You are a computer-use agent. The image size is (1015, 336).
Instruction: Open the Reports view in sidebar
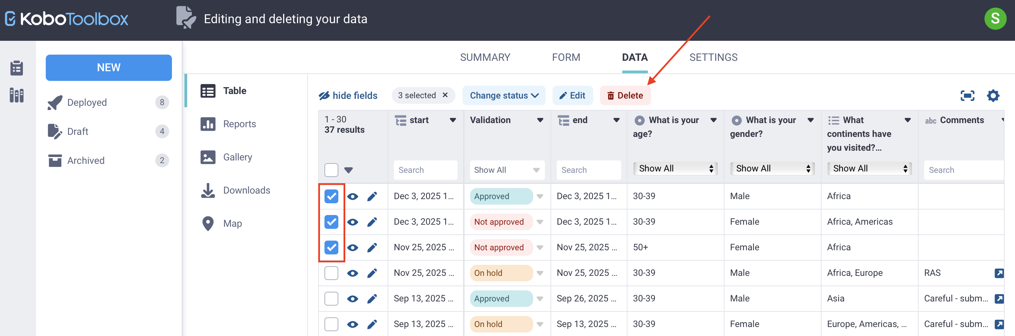(239, 124)
